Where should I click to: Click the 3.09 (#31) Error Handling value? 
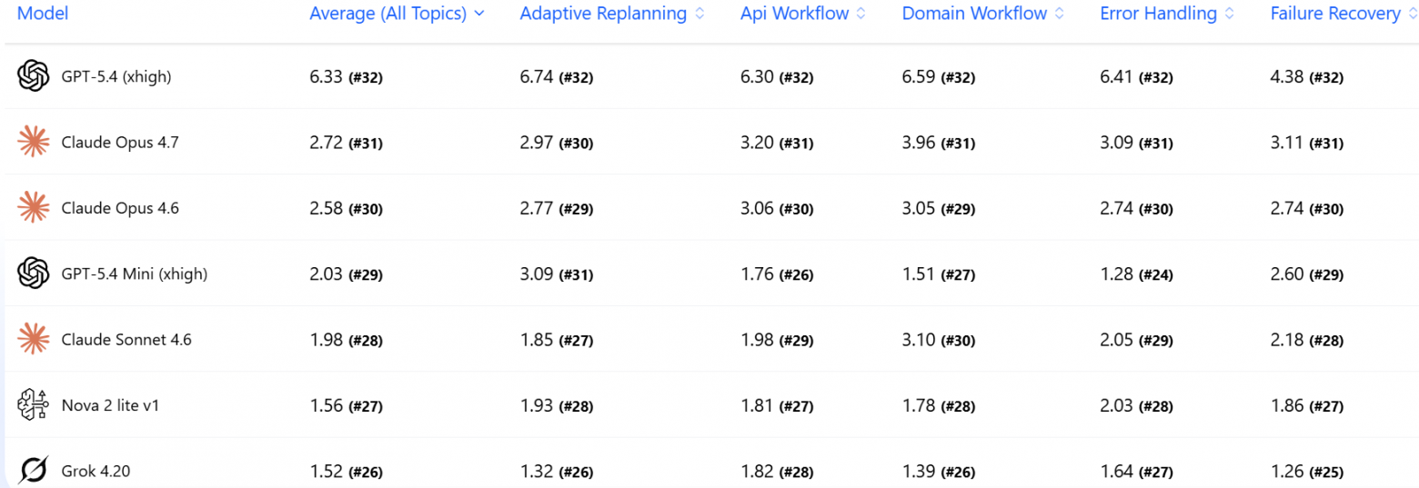point(1136,143)
